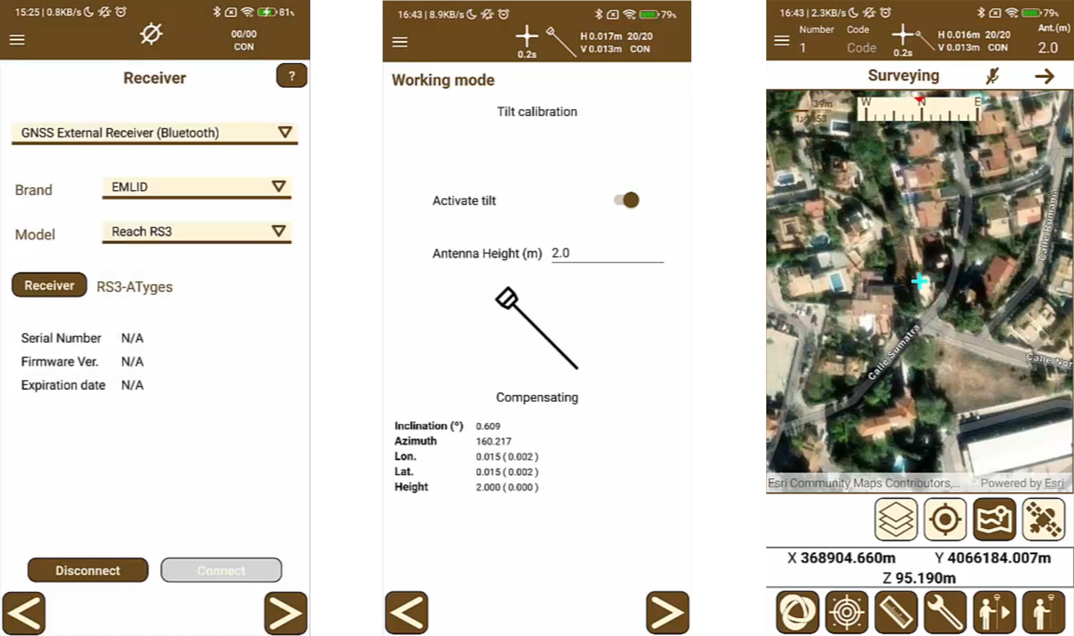Screen dimensions: 1074x636
Task: Toggle the microphone mute icon in Surveying
Action: click(993, 76)
